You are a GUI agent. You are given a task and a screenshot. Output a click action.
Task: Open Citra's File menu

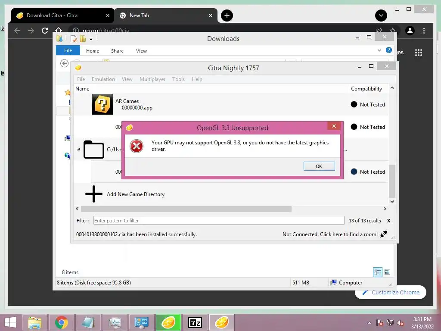[x=81, y=79]
